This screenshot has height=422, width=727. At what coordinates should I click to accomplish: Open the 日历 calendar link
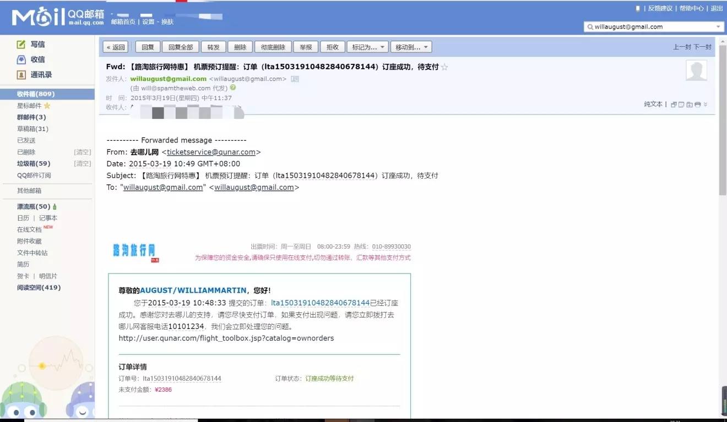pyautogui.click(x=23, y=218)
